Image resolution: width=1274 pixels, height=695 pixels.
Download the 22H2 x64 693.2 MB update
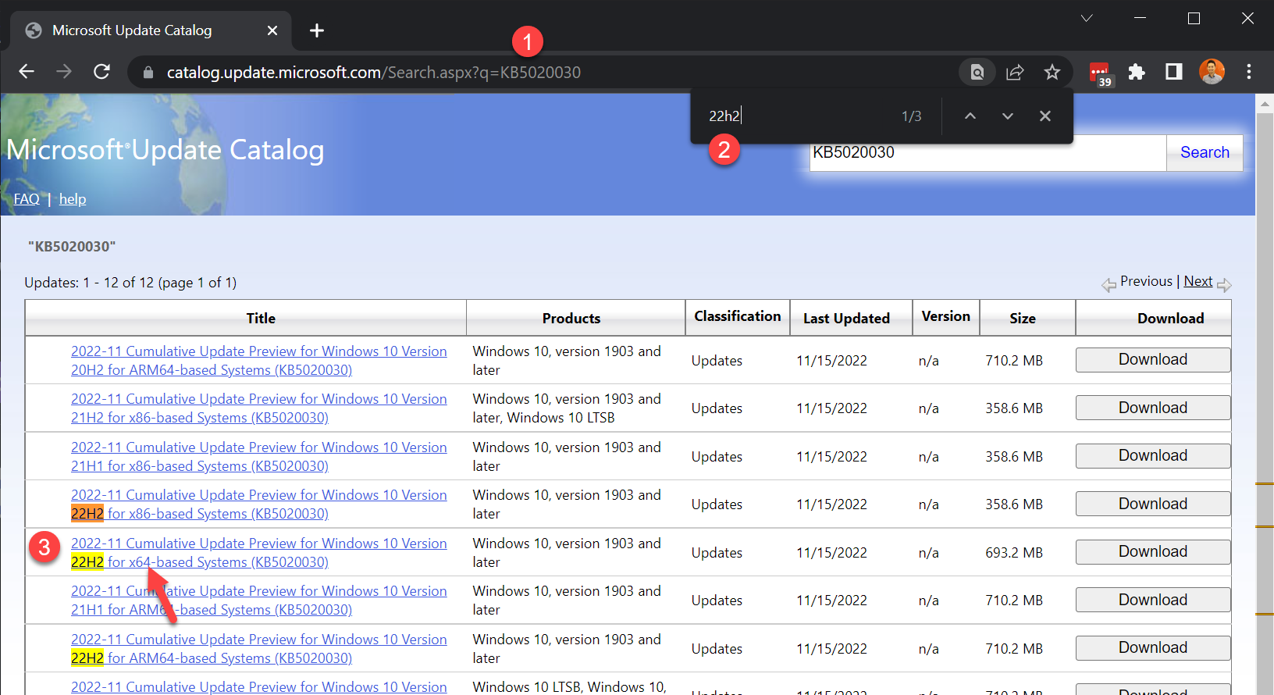pyautogui.click(x=1153, y=552)
